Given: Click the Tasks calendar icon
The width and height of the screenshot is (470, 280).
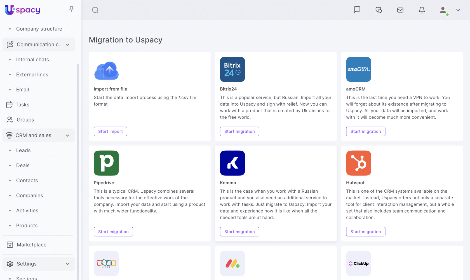Looking at the screenshot, I should click(x=9, y=105).
